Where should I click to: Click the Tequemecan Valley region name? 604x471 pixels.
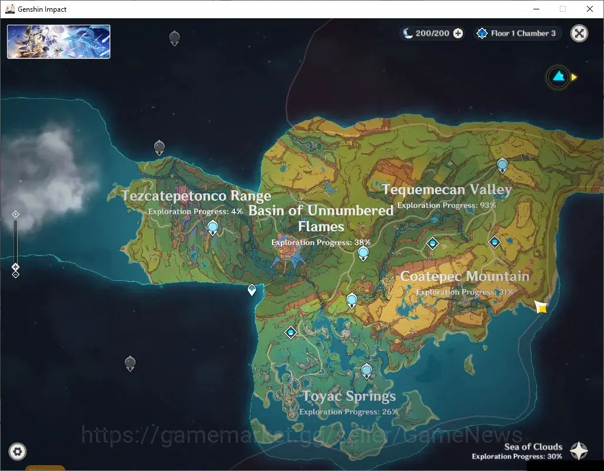coord(447,190)
